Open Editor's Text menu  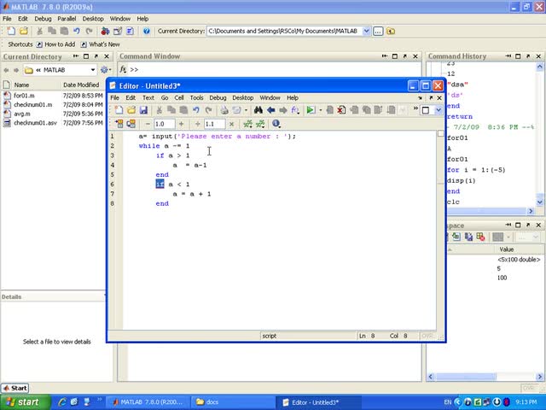(x=148, y=97)
